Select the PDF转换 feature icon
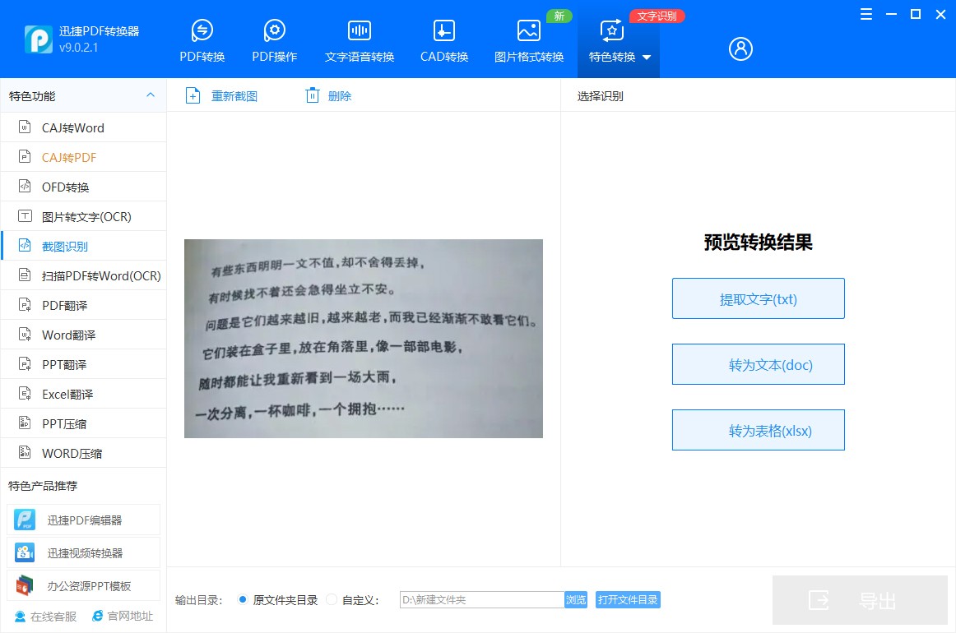The width and height of the screenshot is (956, 633). point(202,39)
